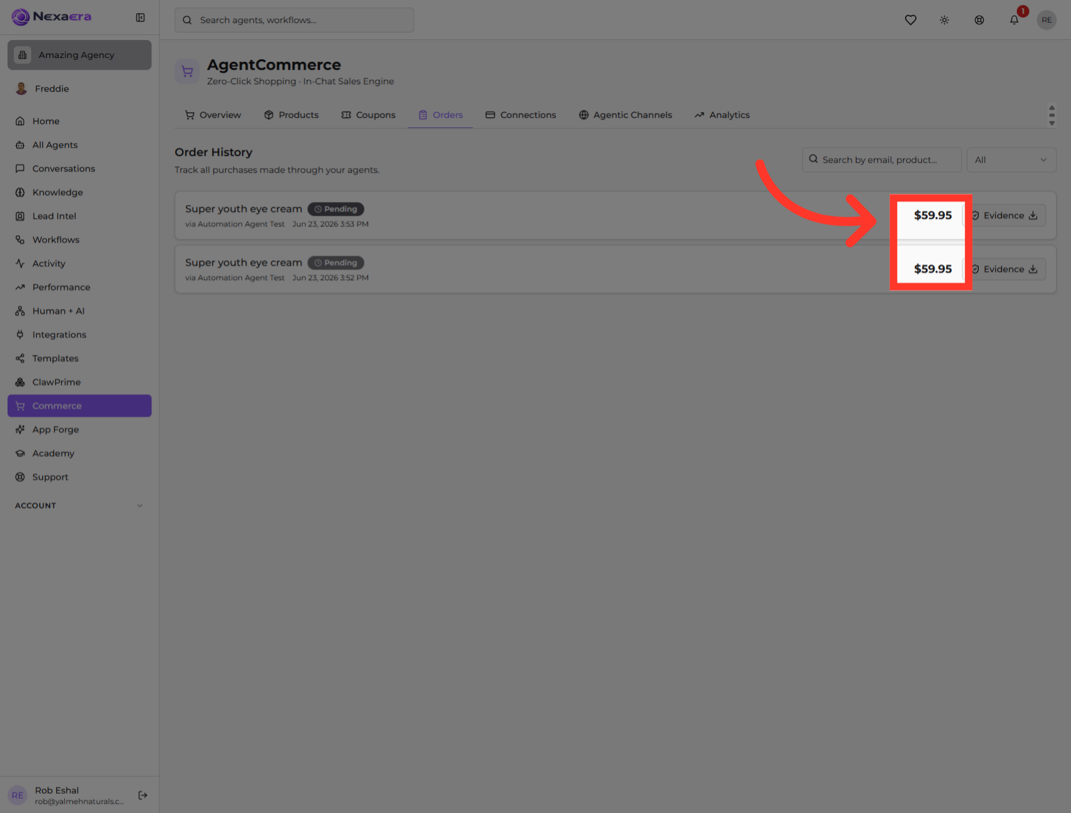The image size is (1071, 813).
Task: Open ClawPrime page
Action: [x=79, y=382]
